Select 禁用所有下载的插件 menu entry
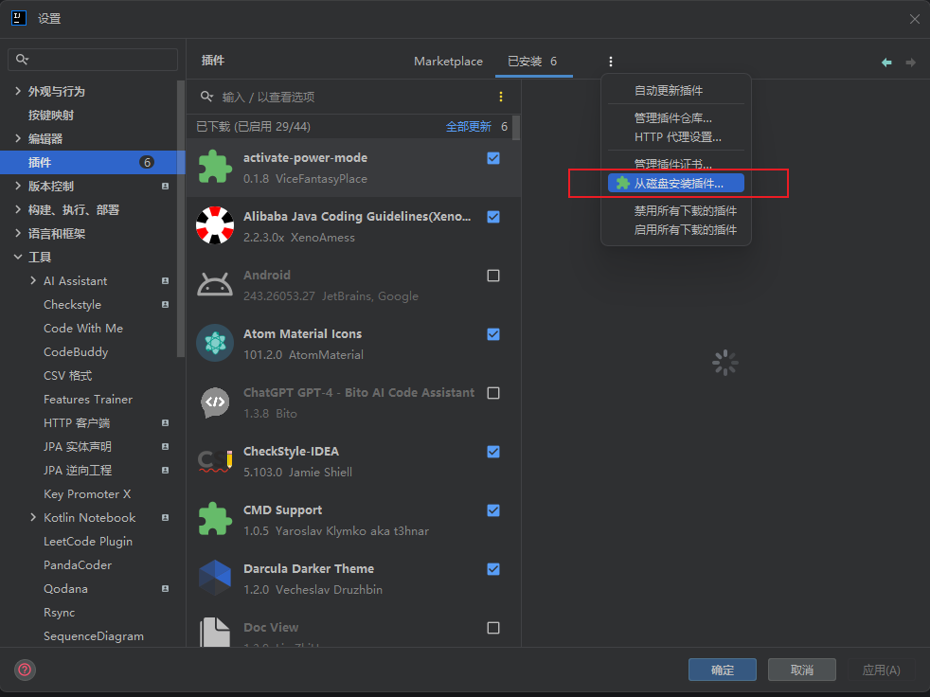 pyautogui.click(x=676, y=211)
